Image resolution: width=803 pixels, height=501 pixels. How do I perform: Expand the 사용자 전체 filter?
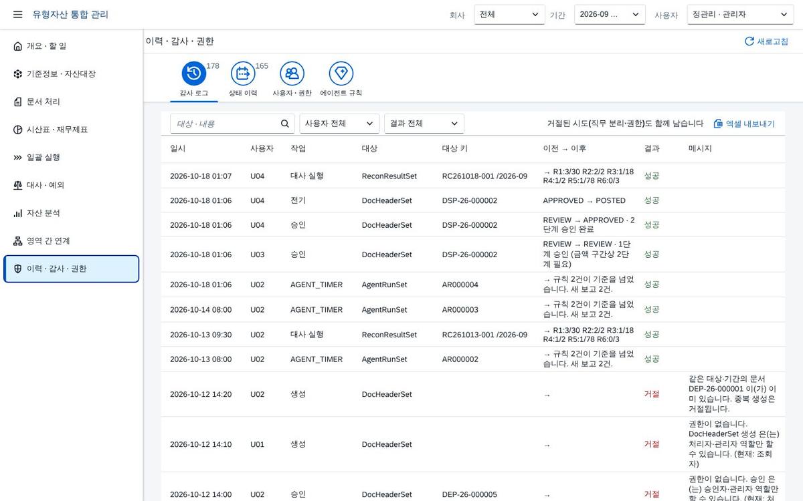339,124
